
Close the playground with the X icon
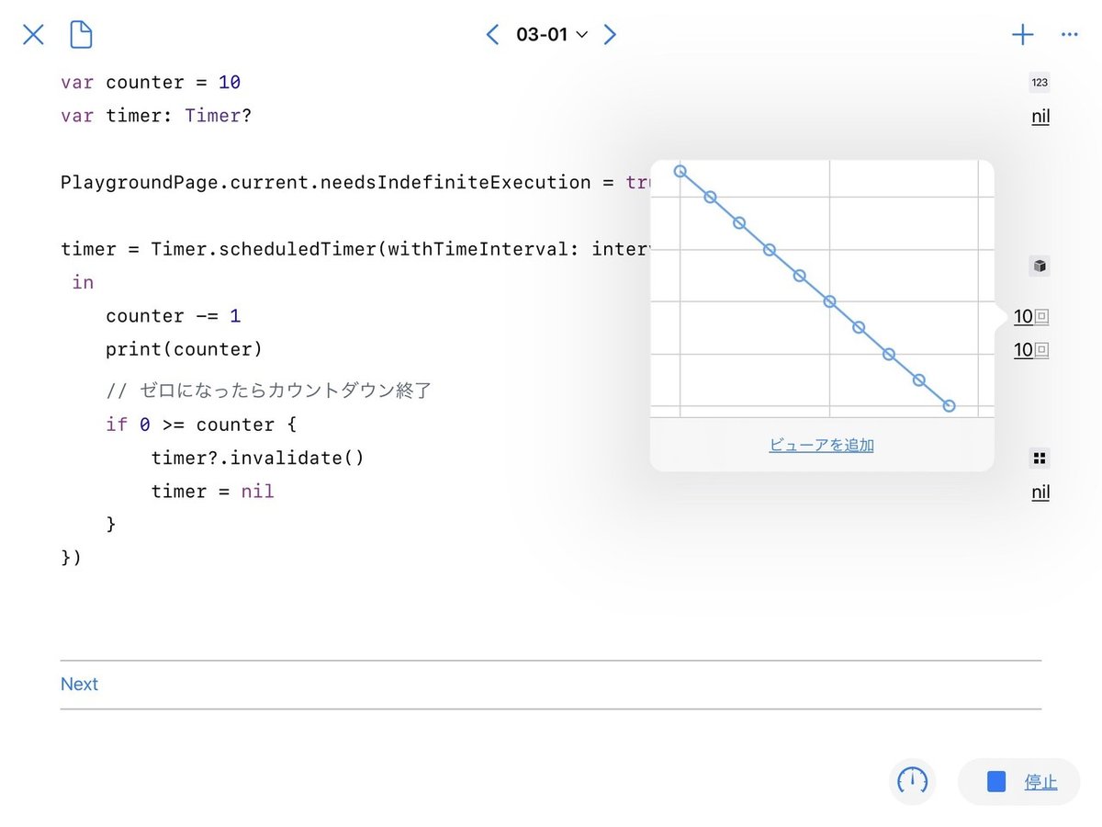33,35
